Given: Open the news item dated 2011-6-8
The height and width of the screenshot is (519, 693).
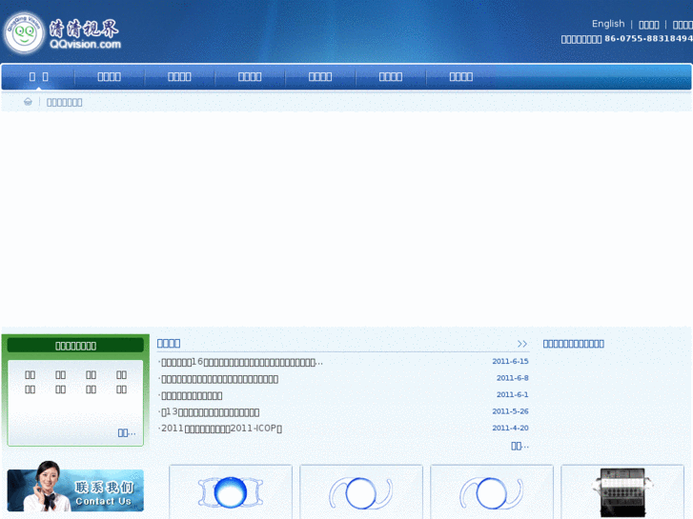Looking at the screenshot, I should click(x=219, y=379).
